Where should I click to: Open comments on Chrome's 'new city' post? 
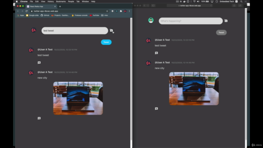click(39, 118)
